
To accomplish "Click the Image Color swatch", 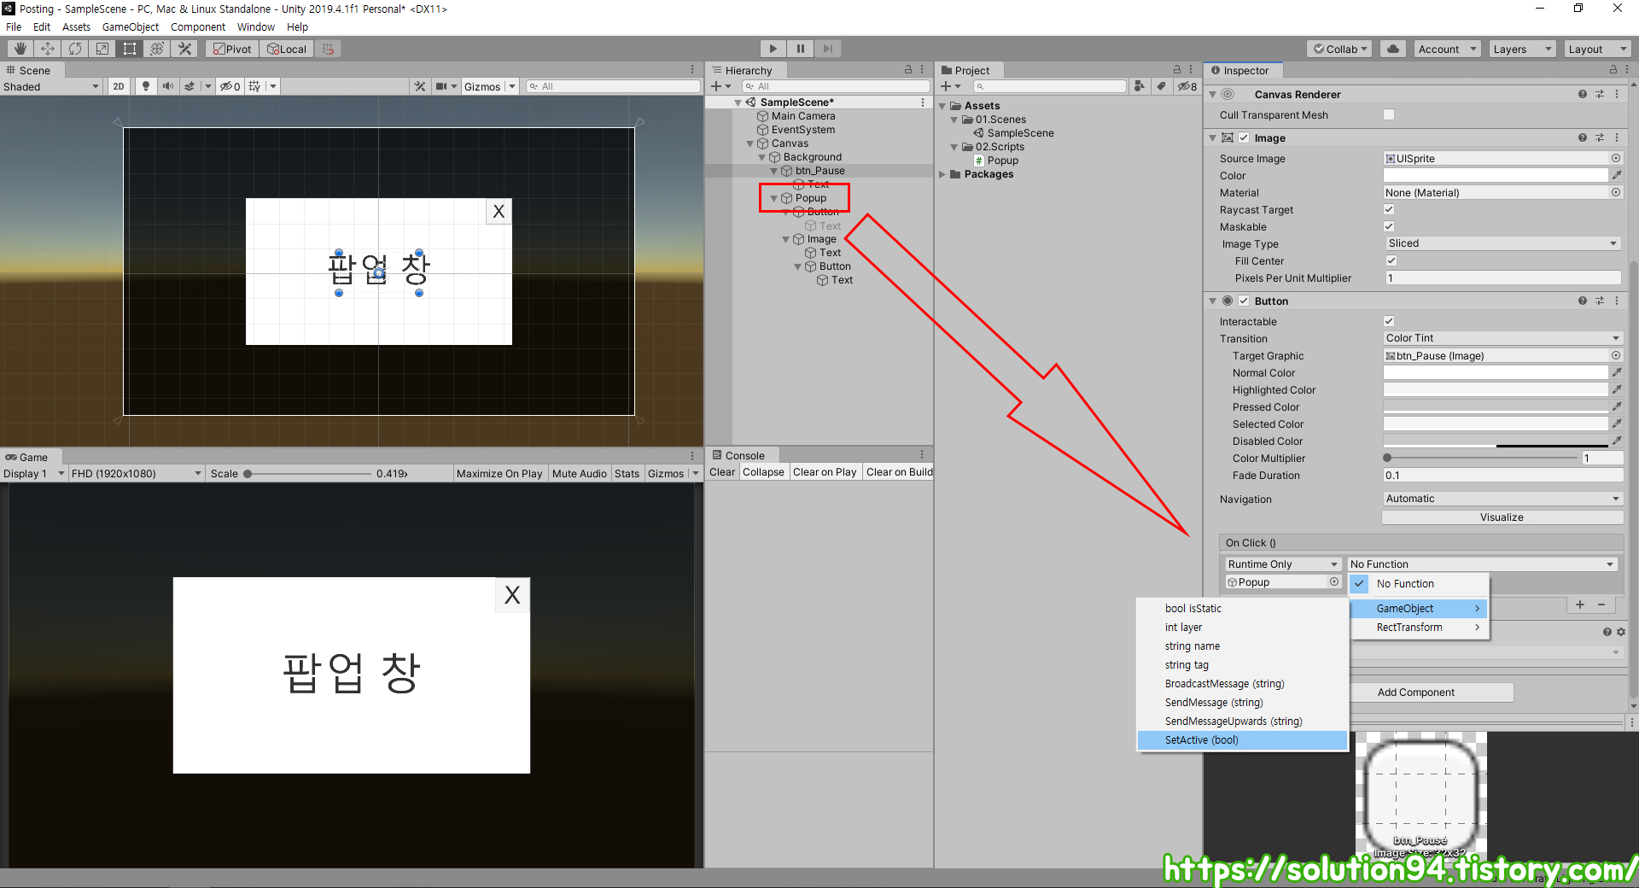I will (x=1496, y=175).
